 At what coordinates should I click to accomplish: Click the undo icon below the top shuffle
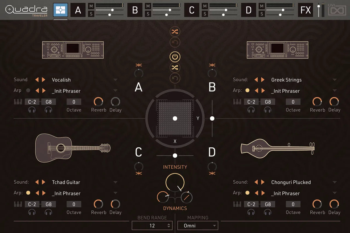[x=175, y=43]
